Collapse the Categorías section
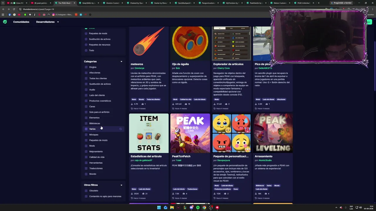 121,62
